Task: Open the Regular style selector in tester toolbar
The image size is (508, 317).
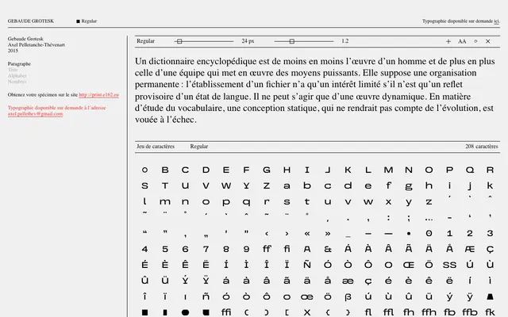Action: click(145, 41)
